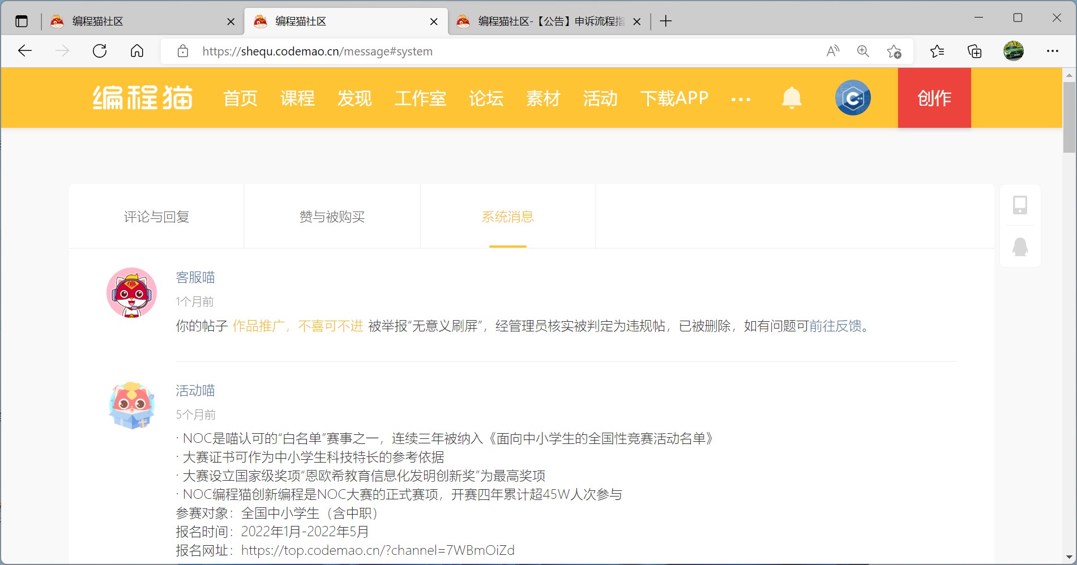
Task: Close the 【公告】申诉流程 tab
Action: click(637, 21)
